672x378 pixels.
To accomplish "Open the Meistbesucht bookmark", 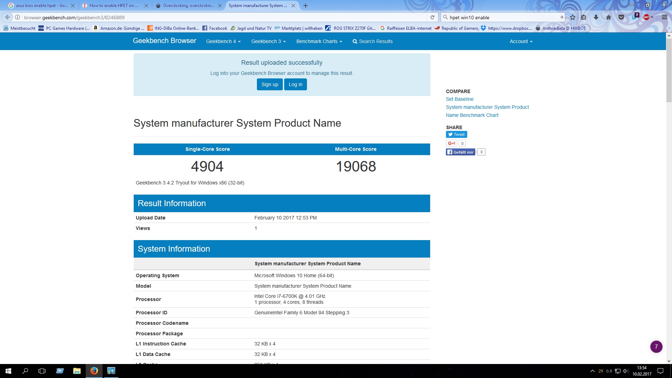I will click(x=19, y=28).
